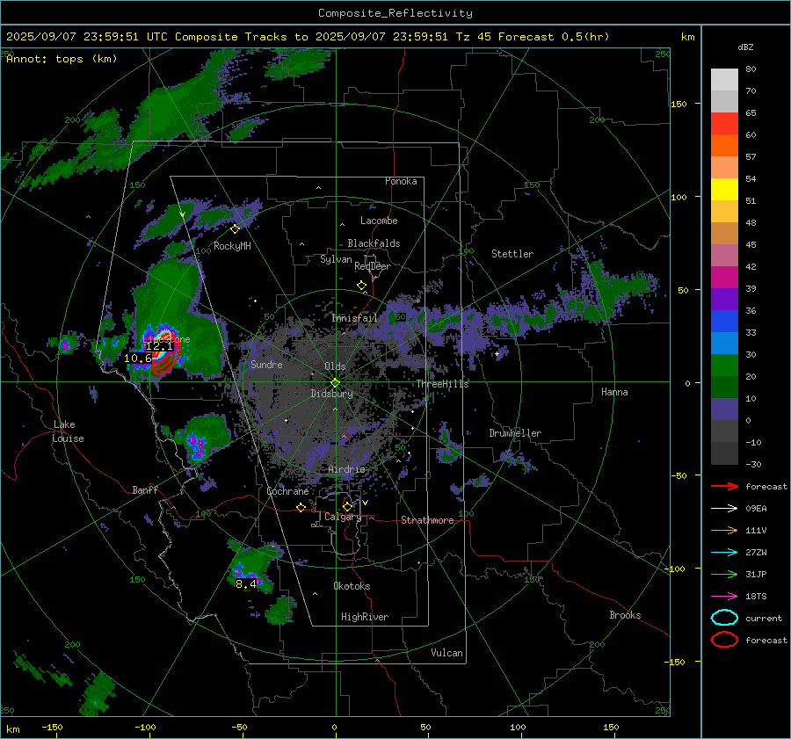Click the storm top label 10.6
The width and height of the screenshot is (791, 739).
point(138,359)
